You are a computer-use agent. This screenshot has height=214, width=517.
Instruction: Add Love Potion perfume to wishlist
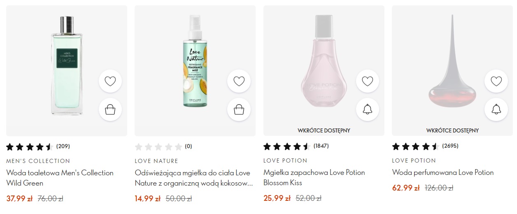(x=496, y=81)
